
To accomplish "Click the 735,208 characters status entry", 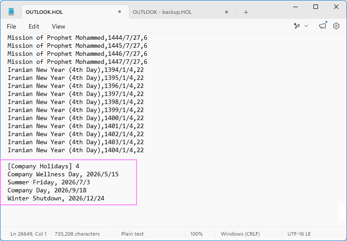I will 77,234.
